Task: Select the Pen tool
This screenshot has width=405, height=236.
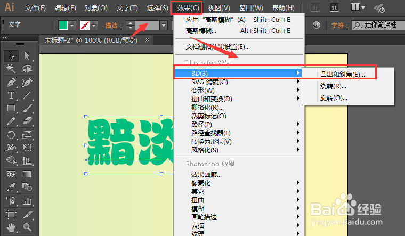Action: 11,83
